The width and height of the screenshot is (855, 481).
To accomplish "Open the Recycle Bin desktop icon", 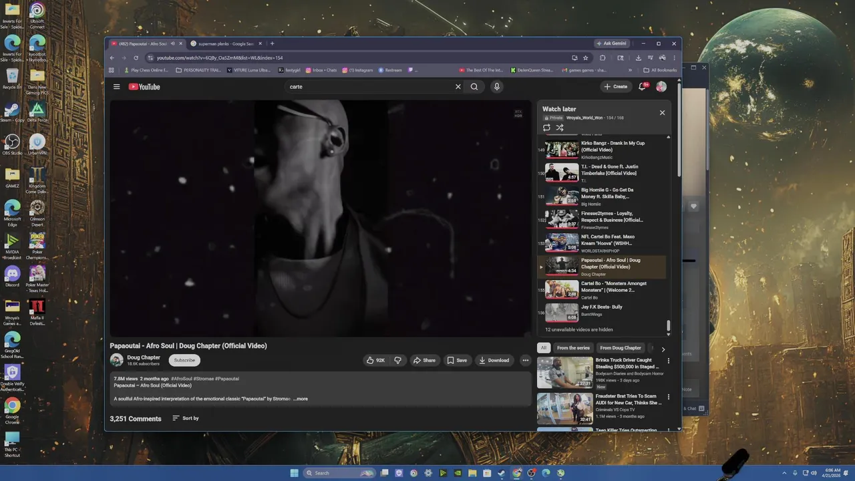I will click(x=12, y=78).
